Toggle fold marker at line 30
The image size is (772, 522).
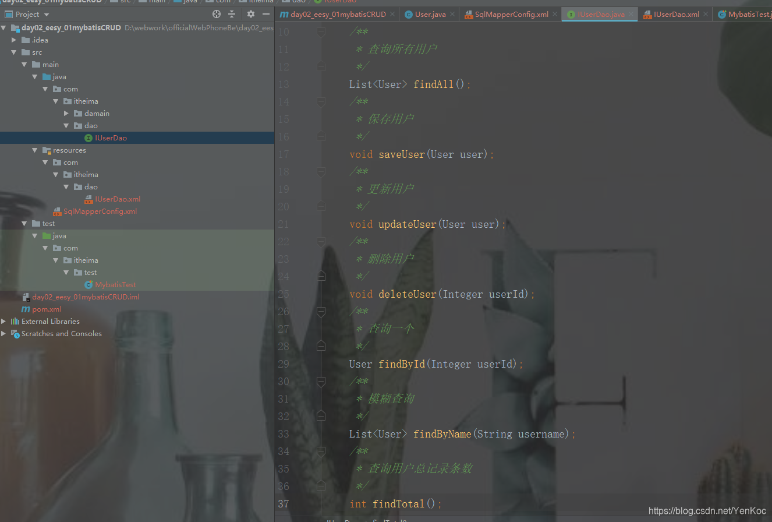[321, 382]
